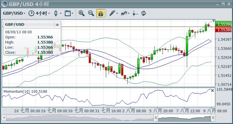Click the right handle of the range slider

[213, 118]
